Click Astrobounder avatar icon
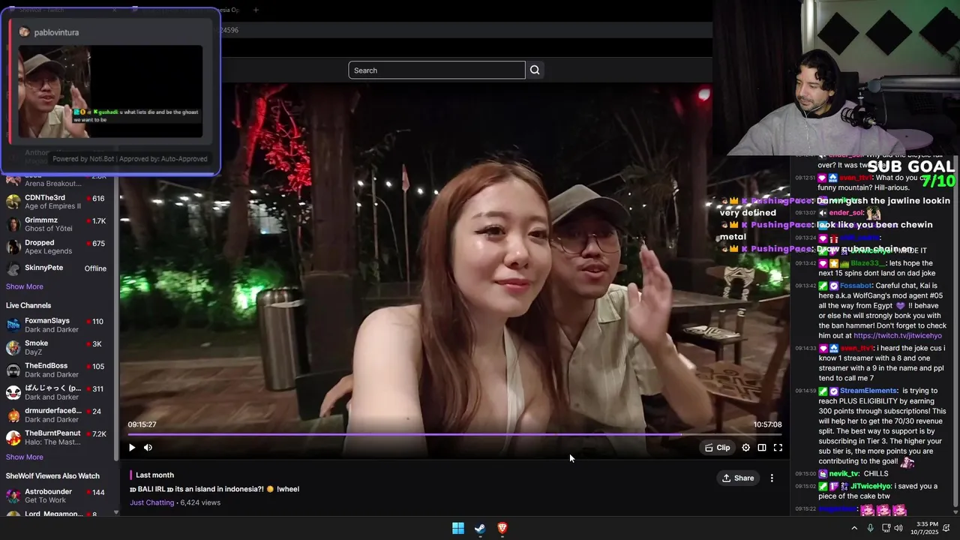 coord(13,496)
